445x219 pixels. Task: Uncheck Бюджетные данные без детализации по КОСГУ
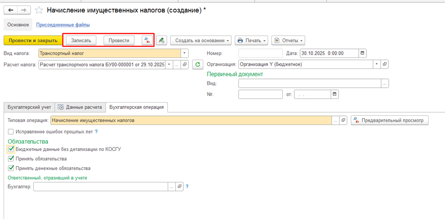click(x=11, y=149)
